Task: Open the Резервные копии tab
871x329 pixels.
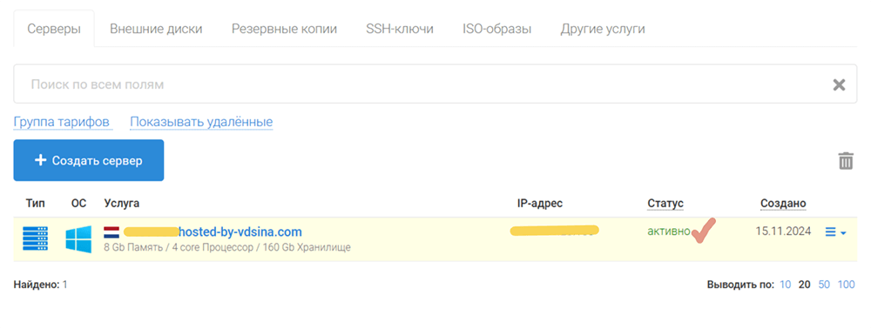Action: point(285,29)
